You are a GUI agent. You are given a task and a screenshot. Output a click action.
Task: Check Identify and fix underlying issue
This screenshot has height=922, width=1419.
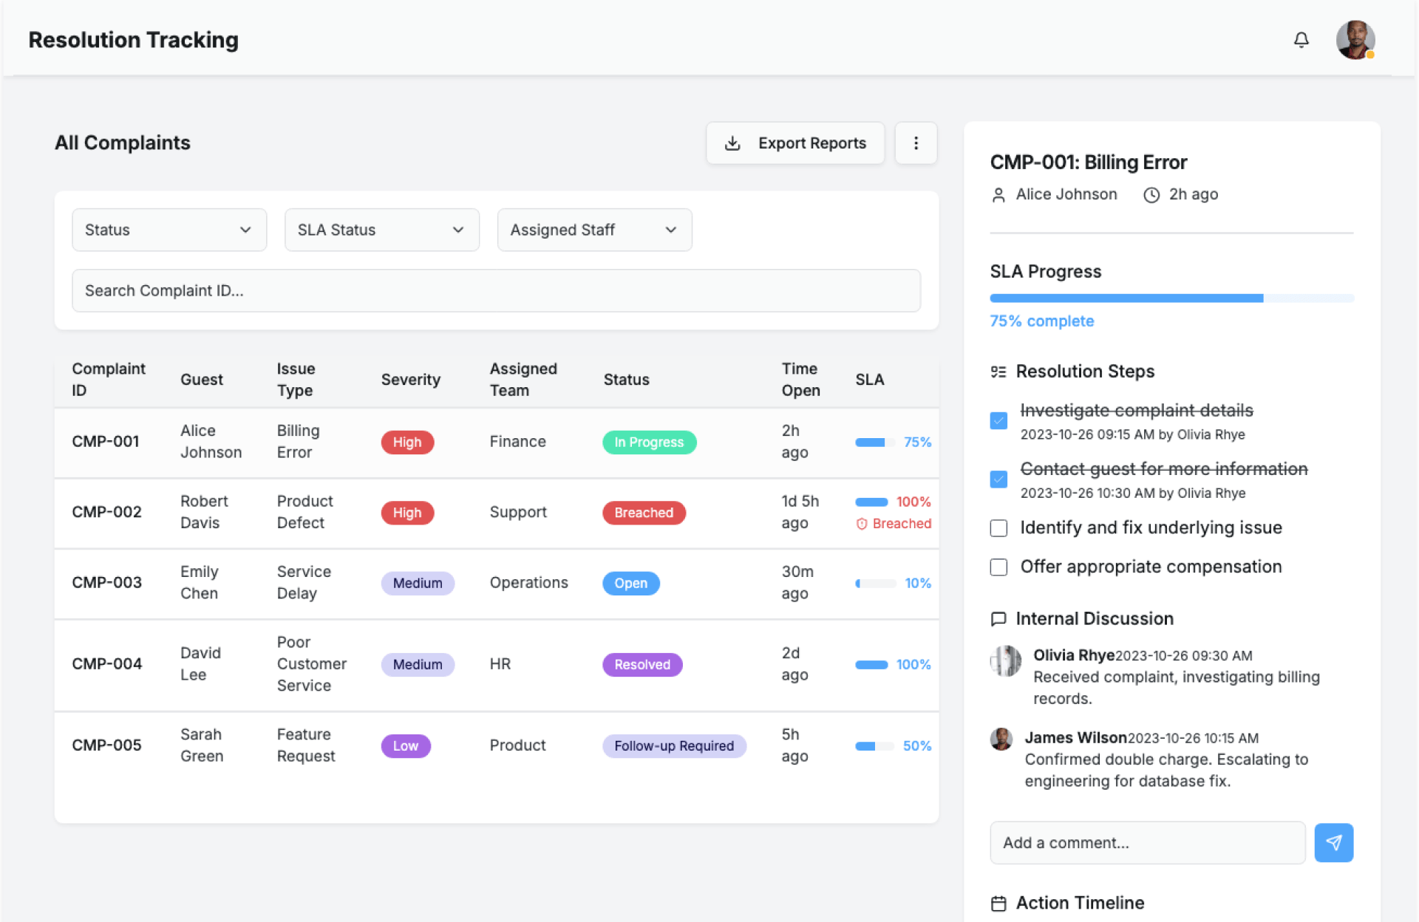coord(998,528)
